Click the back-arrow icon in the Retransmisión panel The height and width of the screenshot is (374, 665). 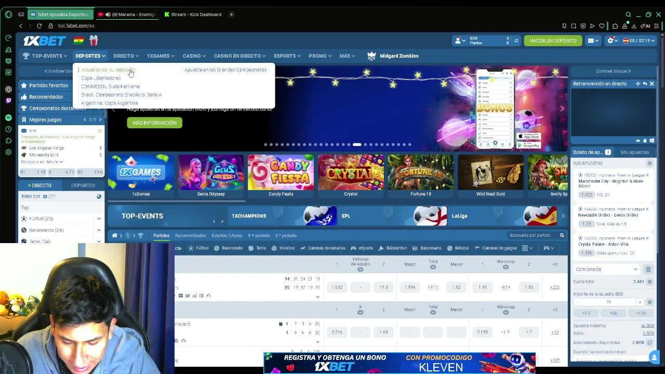pos(645,84)
